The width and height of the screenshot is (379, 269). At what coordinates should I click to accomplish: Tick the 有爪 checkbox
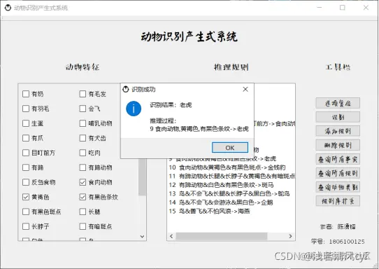pyautogui.click(x=26, y=138)
